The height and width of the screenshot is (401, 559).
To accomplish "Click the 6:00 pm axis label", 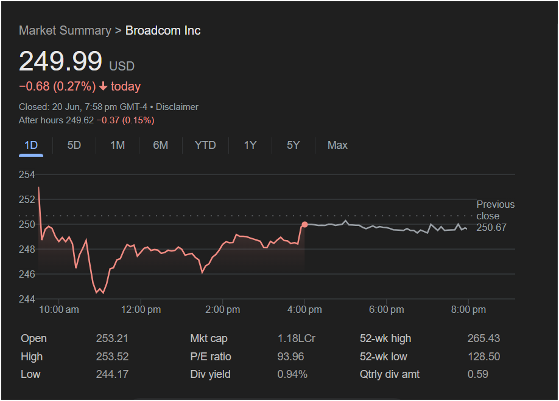I will (x=387, y=310).
